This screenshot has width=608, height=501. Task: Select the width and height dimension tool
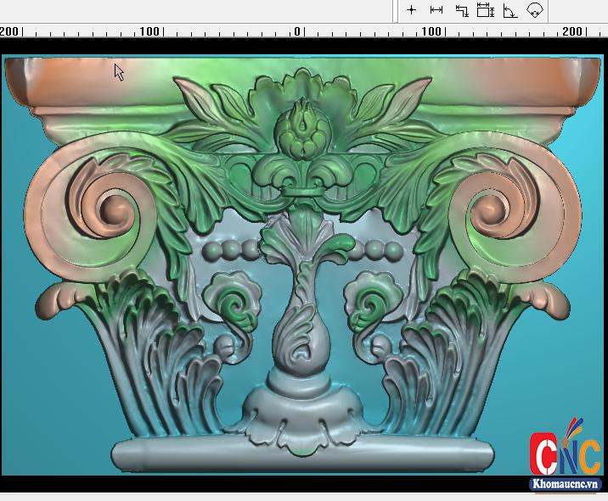[x=486, y=10]
